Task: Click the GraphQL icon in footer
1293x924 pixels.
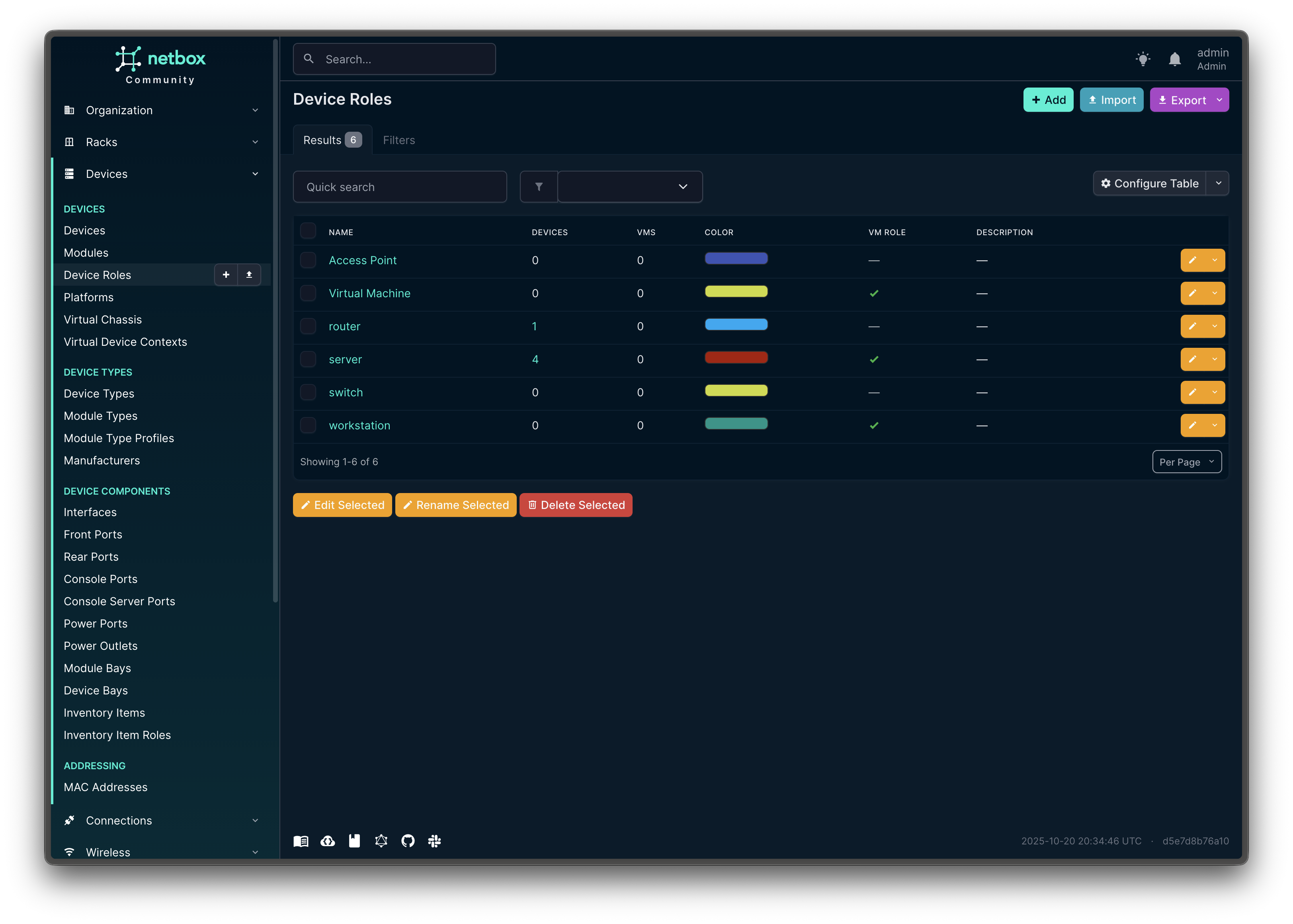Action: coord(381,841)
